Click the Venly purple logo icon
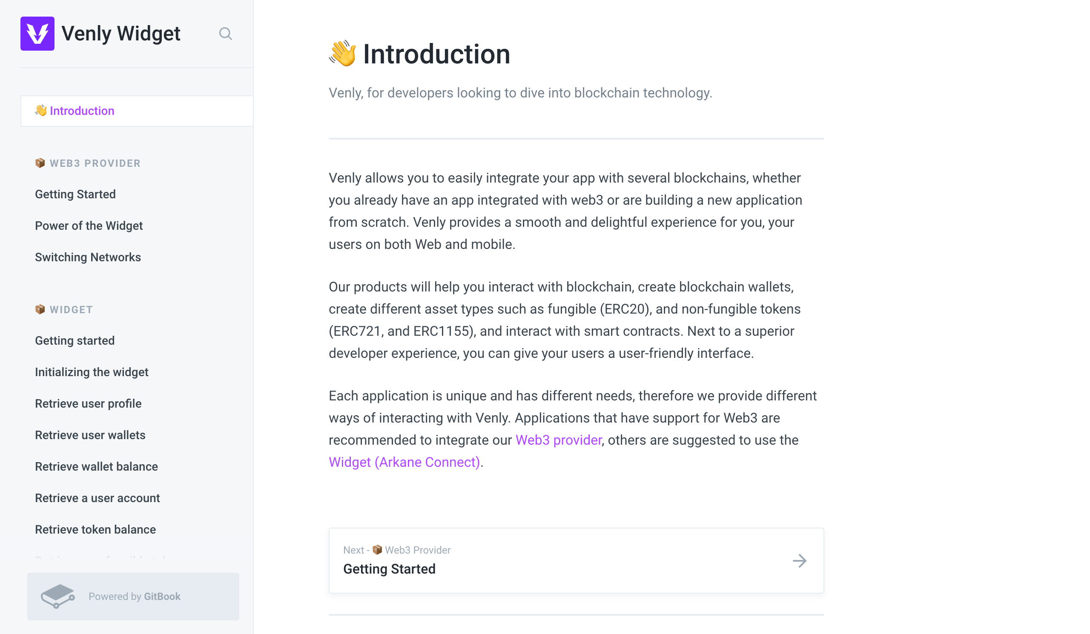The width and height of the screenshot is (1090, 634). [37, 34]
